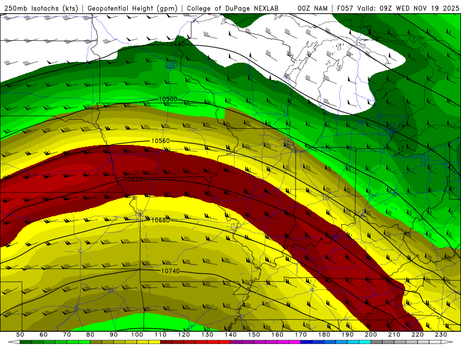The width and height of the screenshot is (461, 345).
Task: Click the 10740 height contour label
Action: click(170, 271)
